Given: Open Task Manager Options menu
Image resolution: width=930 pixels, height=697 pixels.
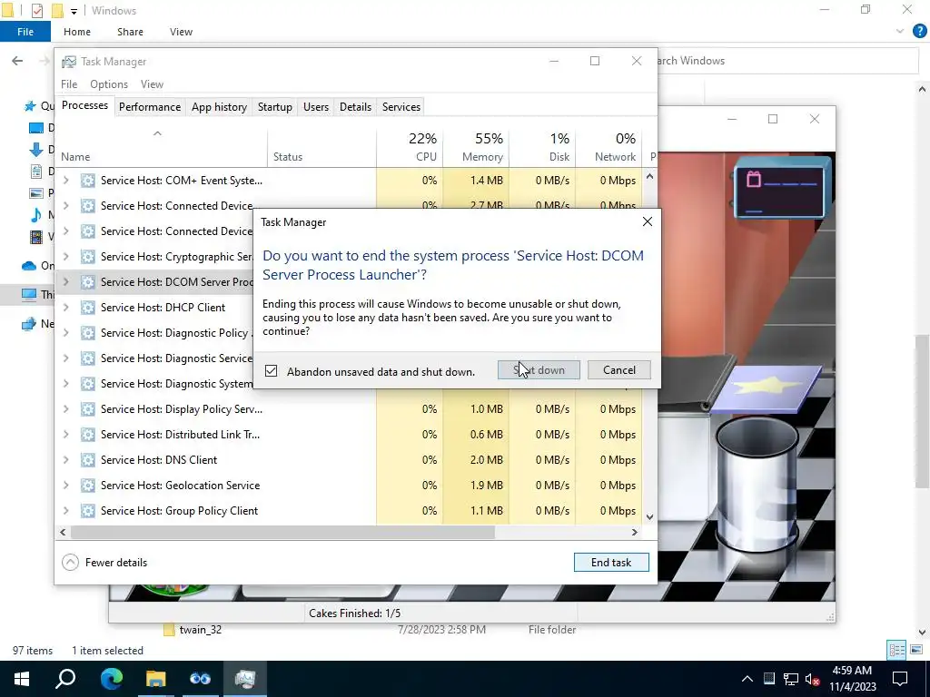Looking at the screenshot, I should pyautogui.click(x=109, y=84).
